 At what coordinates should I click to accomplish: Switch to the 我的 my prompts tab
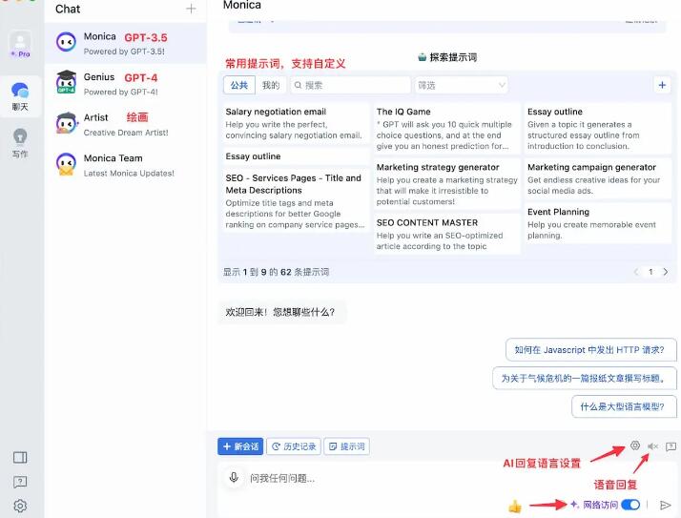271,85
